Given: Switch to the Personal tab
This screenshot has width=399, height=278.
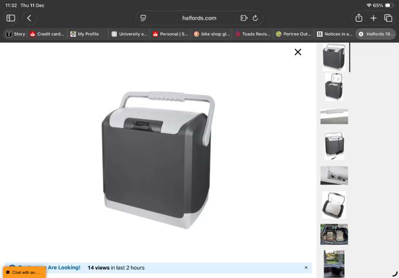Looking at the screenshot, I should 170,34.
